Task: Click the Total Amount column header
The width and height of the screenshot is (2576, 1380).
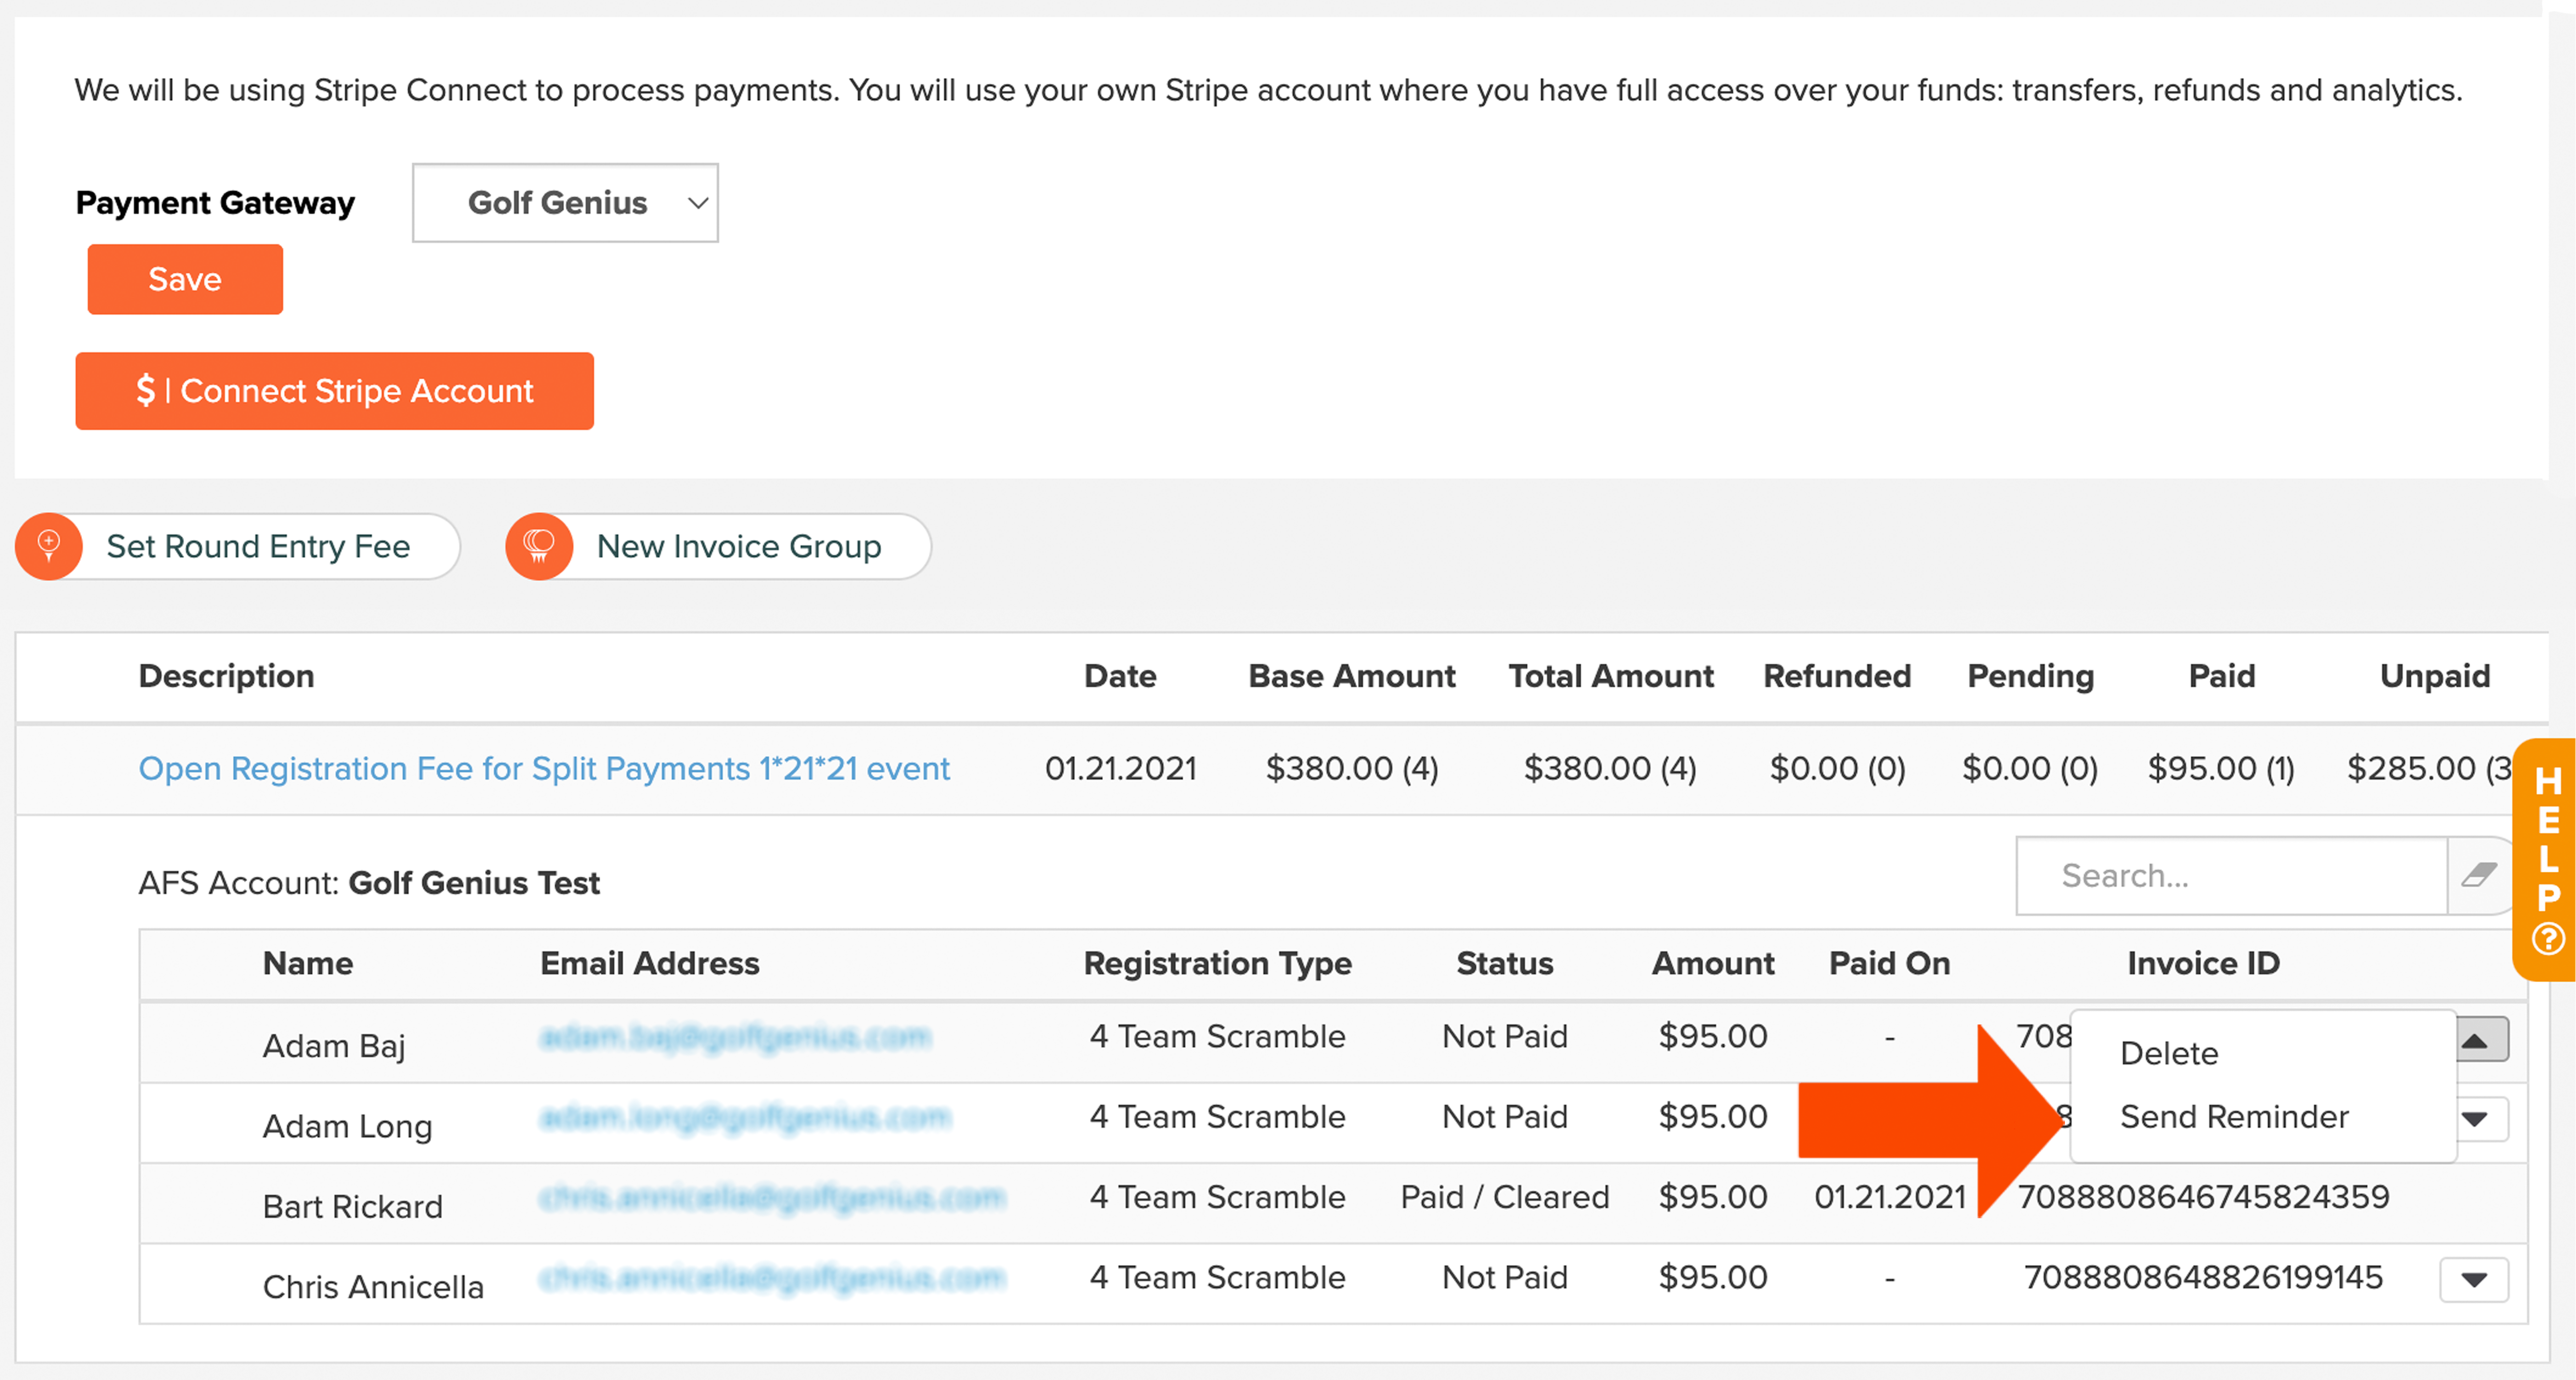Action: 1611,676
